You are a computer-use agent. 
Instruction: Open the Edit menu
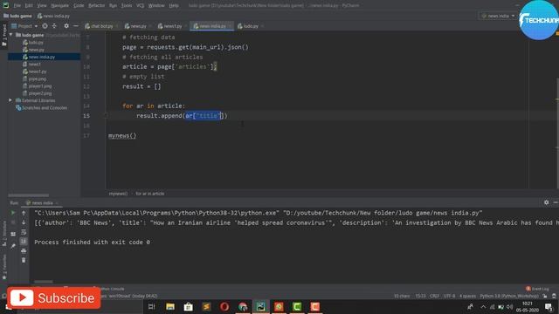29,6
